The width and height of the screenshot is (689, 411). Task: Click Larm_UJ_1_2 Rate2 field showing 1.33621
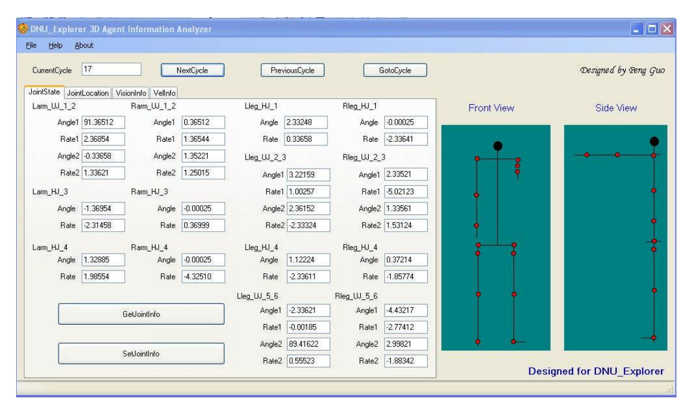[103, 173]
